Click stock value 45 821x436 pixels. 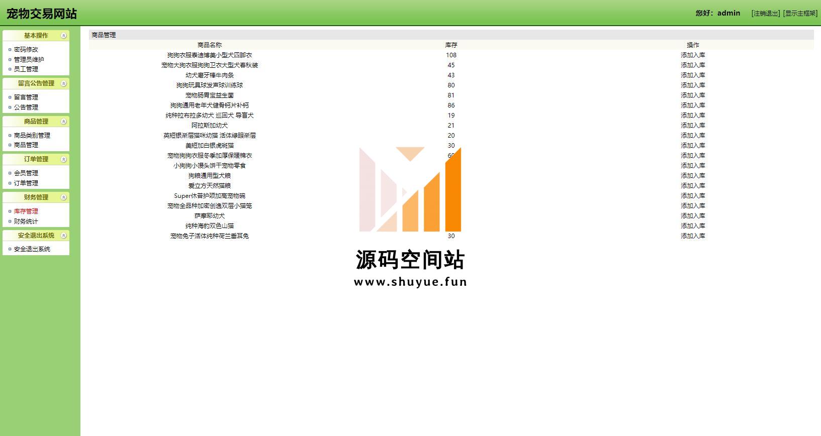(x=451, y=65)
